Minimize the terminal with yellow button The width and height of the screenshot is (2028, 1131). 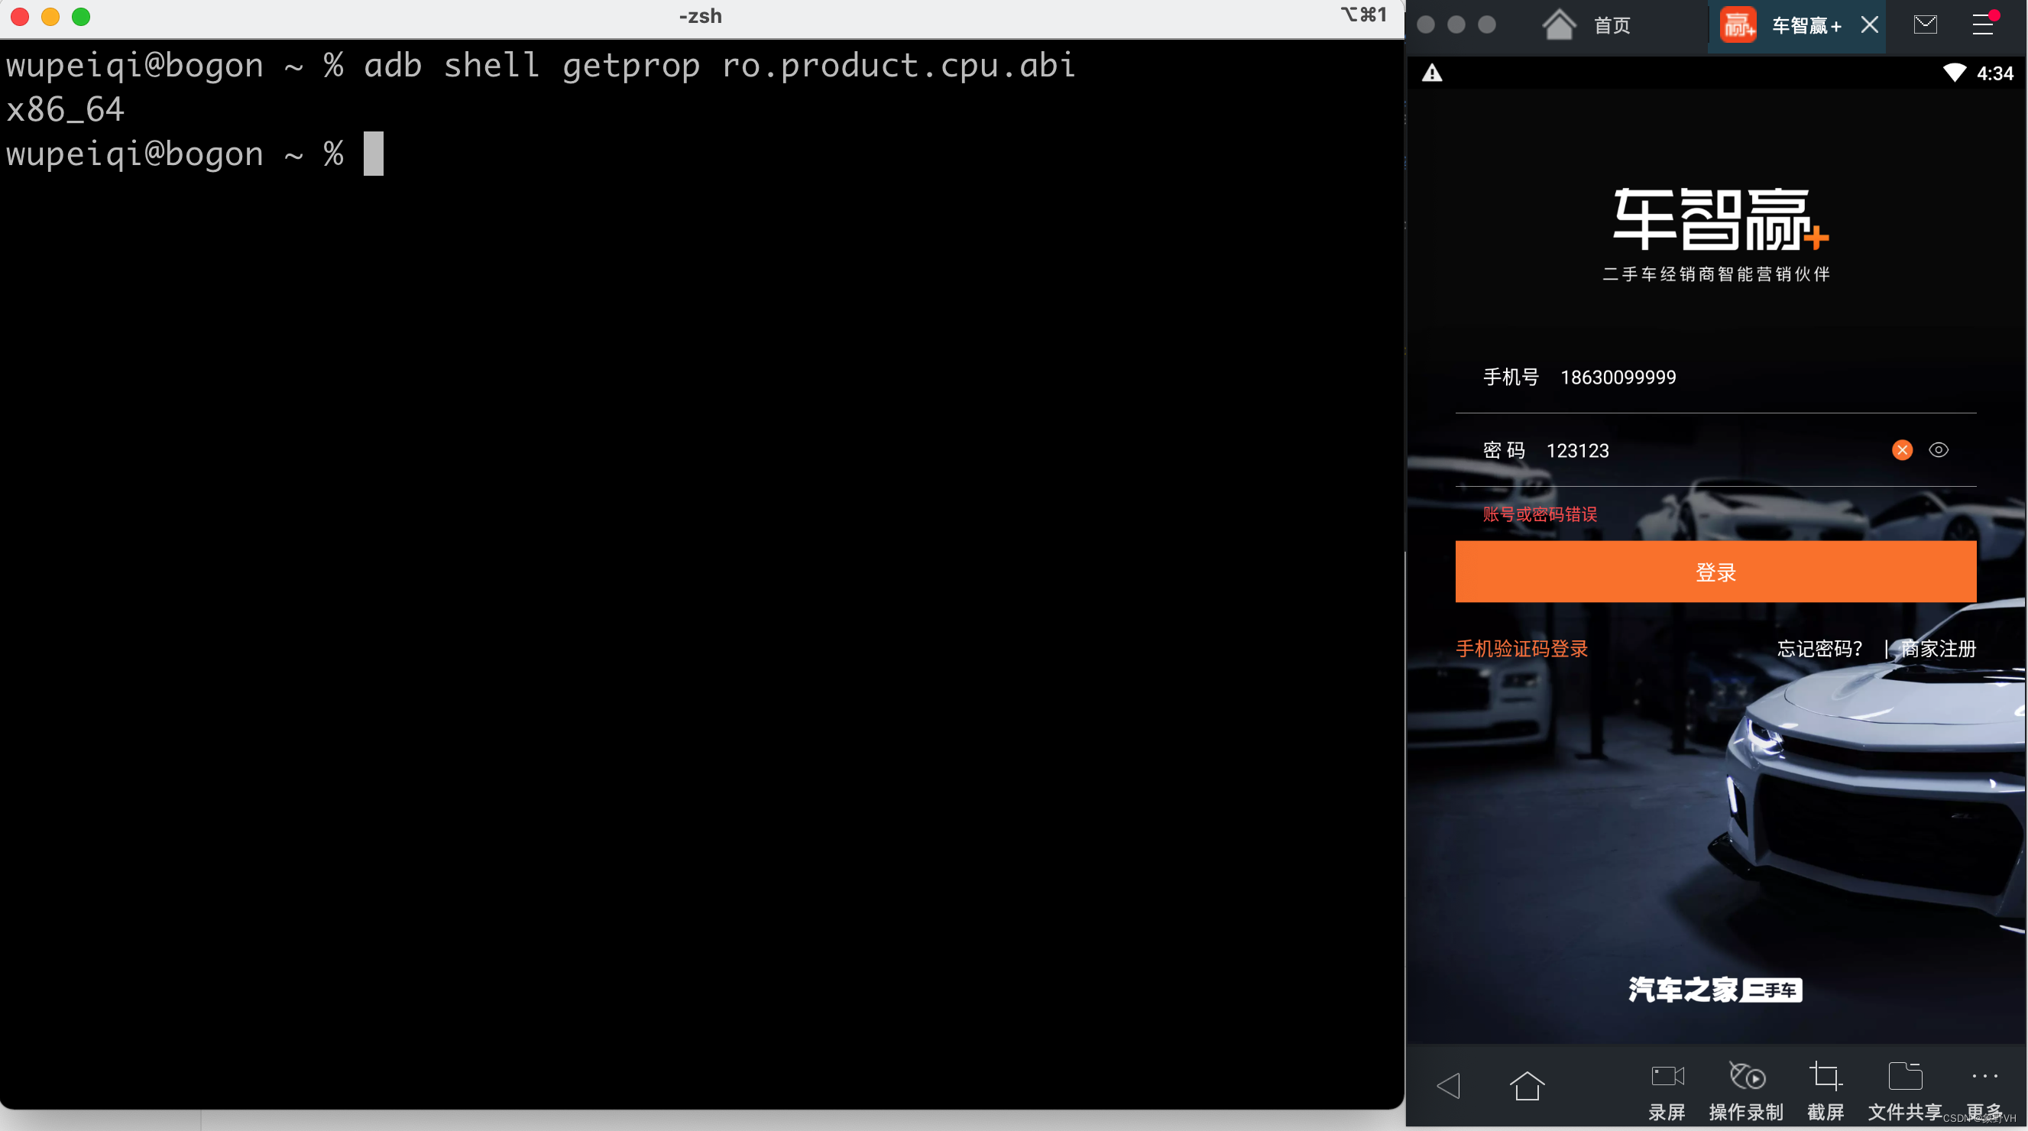point(50,17)
